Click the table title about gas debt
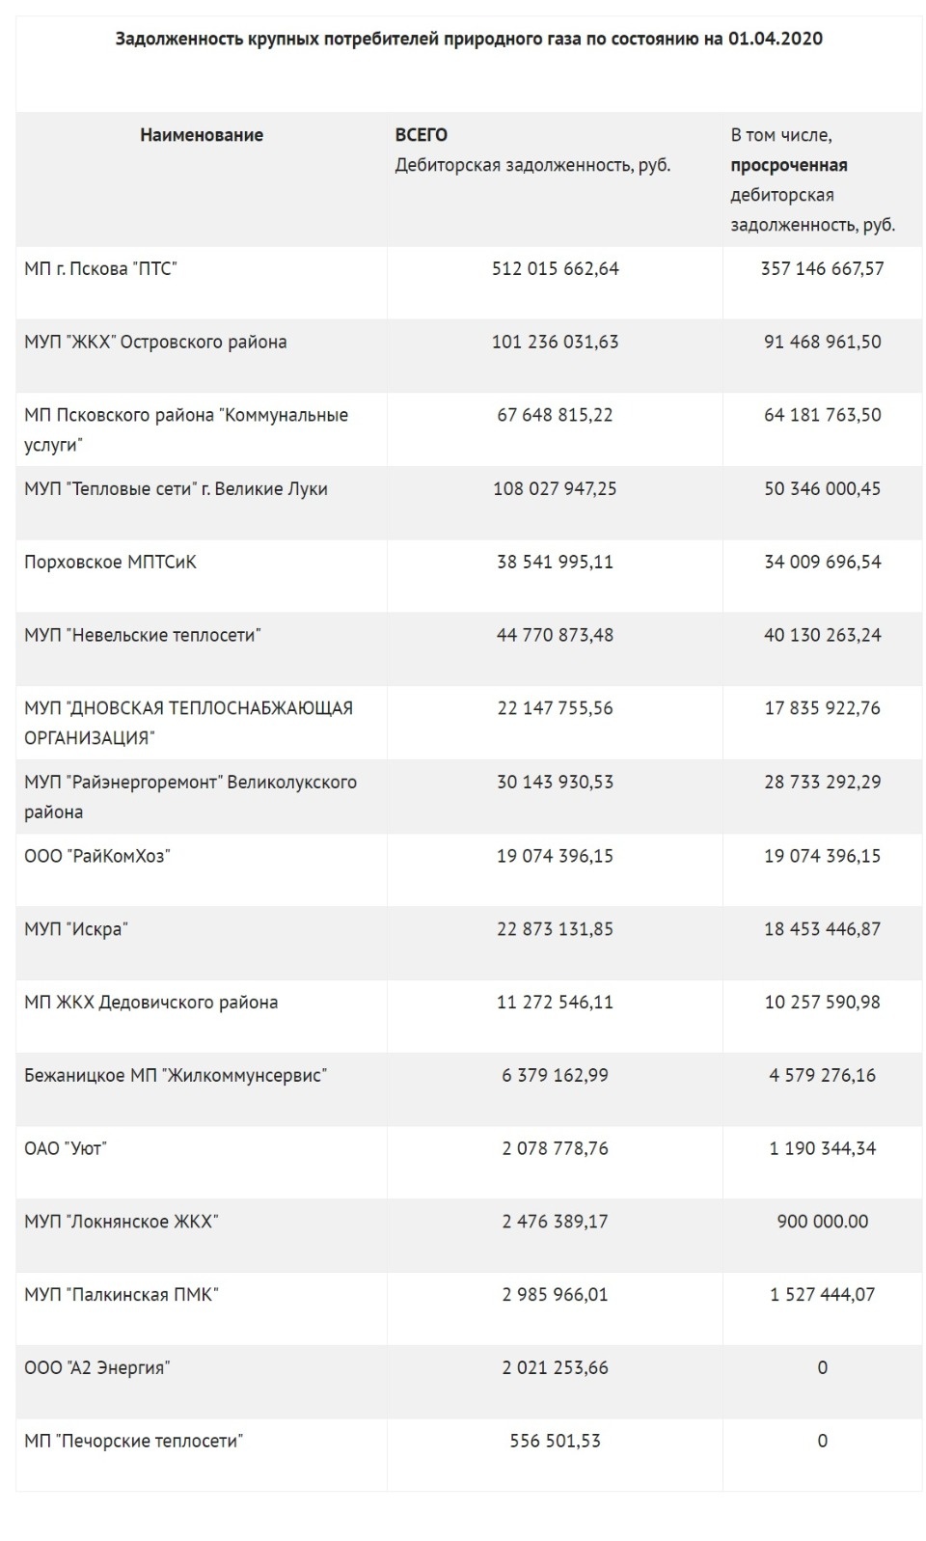The height and width of the screenshot is (1541, 926). pos(469,39)
